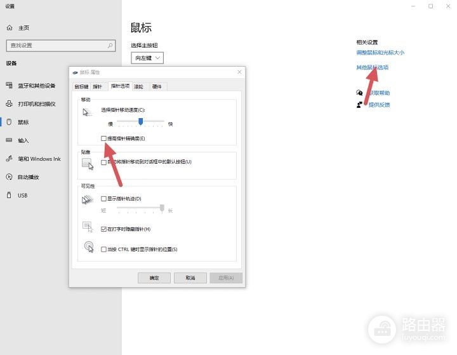Close the mouse properties dialog
This screenshot has height=355, width=457.
point(239,72)
